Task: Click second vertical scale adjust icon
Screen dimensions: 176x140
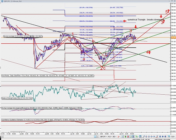Action: point(154,137)
